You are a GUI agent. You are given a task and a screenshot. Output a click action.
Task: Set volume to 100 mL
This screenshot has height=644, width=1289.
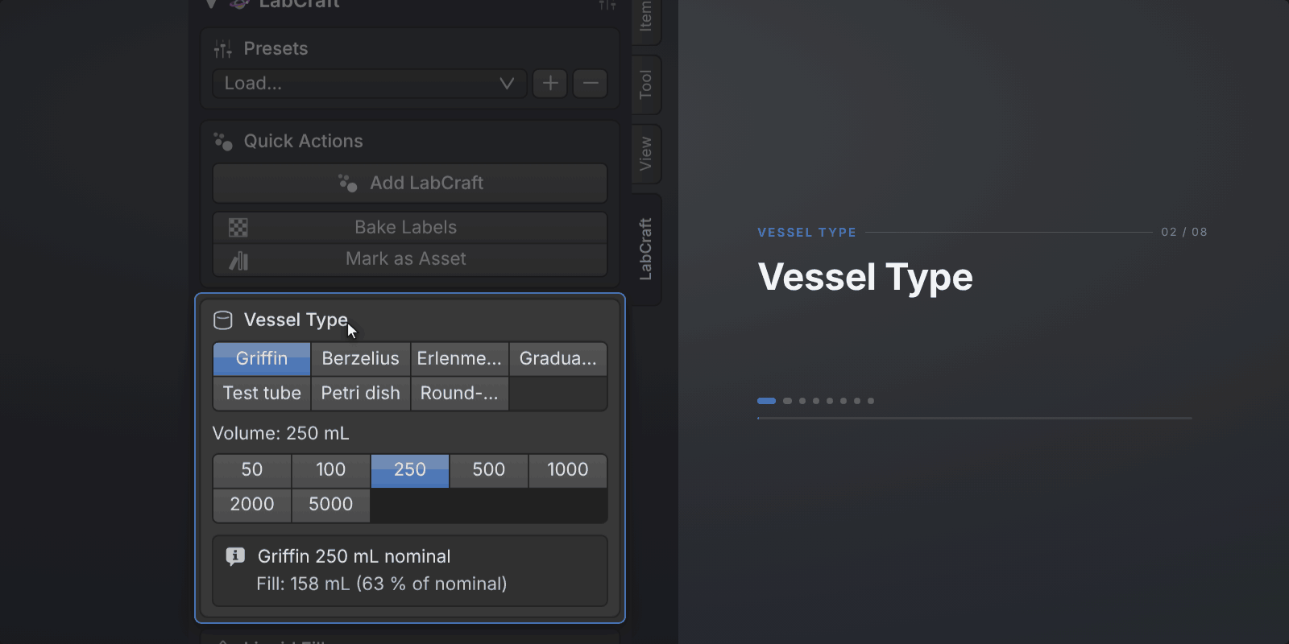[x=331, y=470]
